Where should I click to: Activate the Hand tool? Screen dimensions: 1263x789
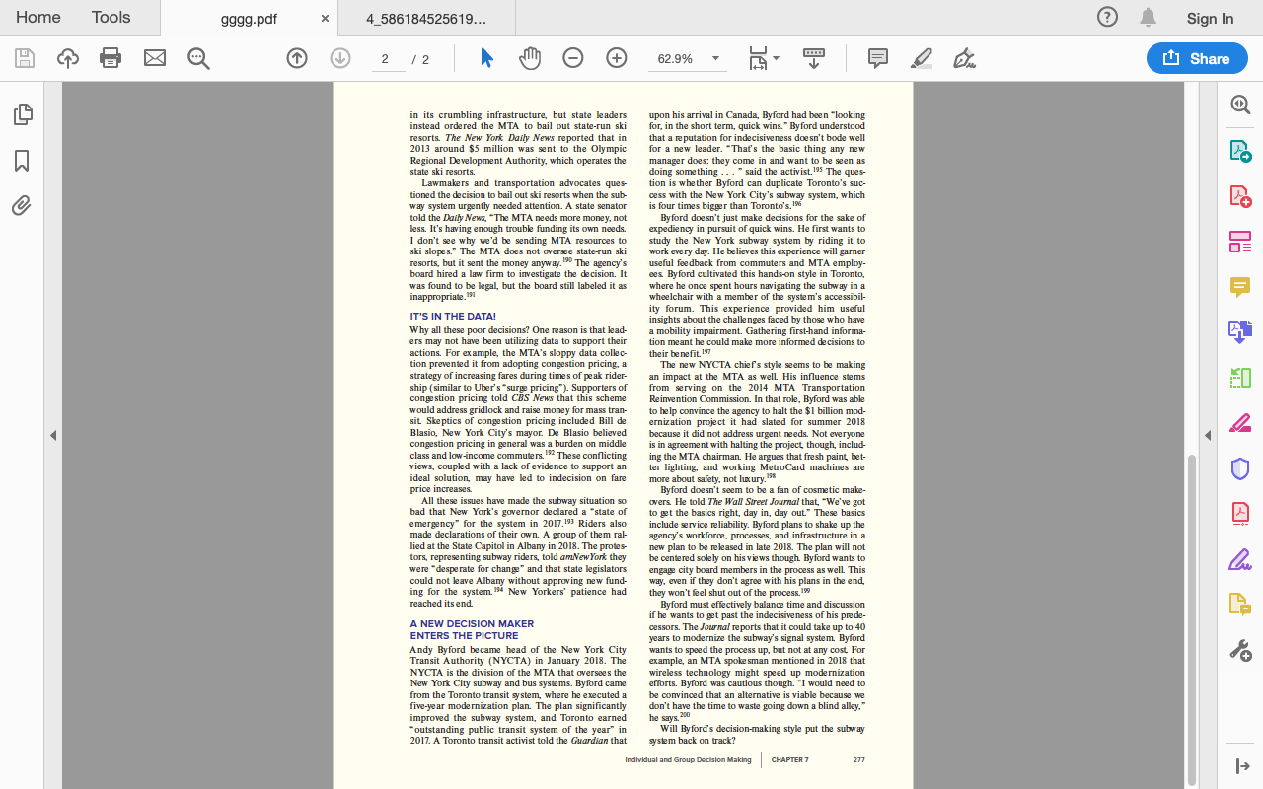point(530,58)
